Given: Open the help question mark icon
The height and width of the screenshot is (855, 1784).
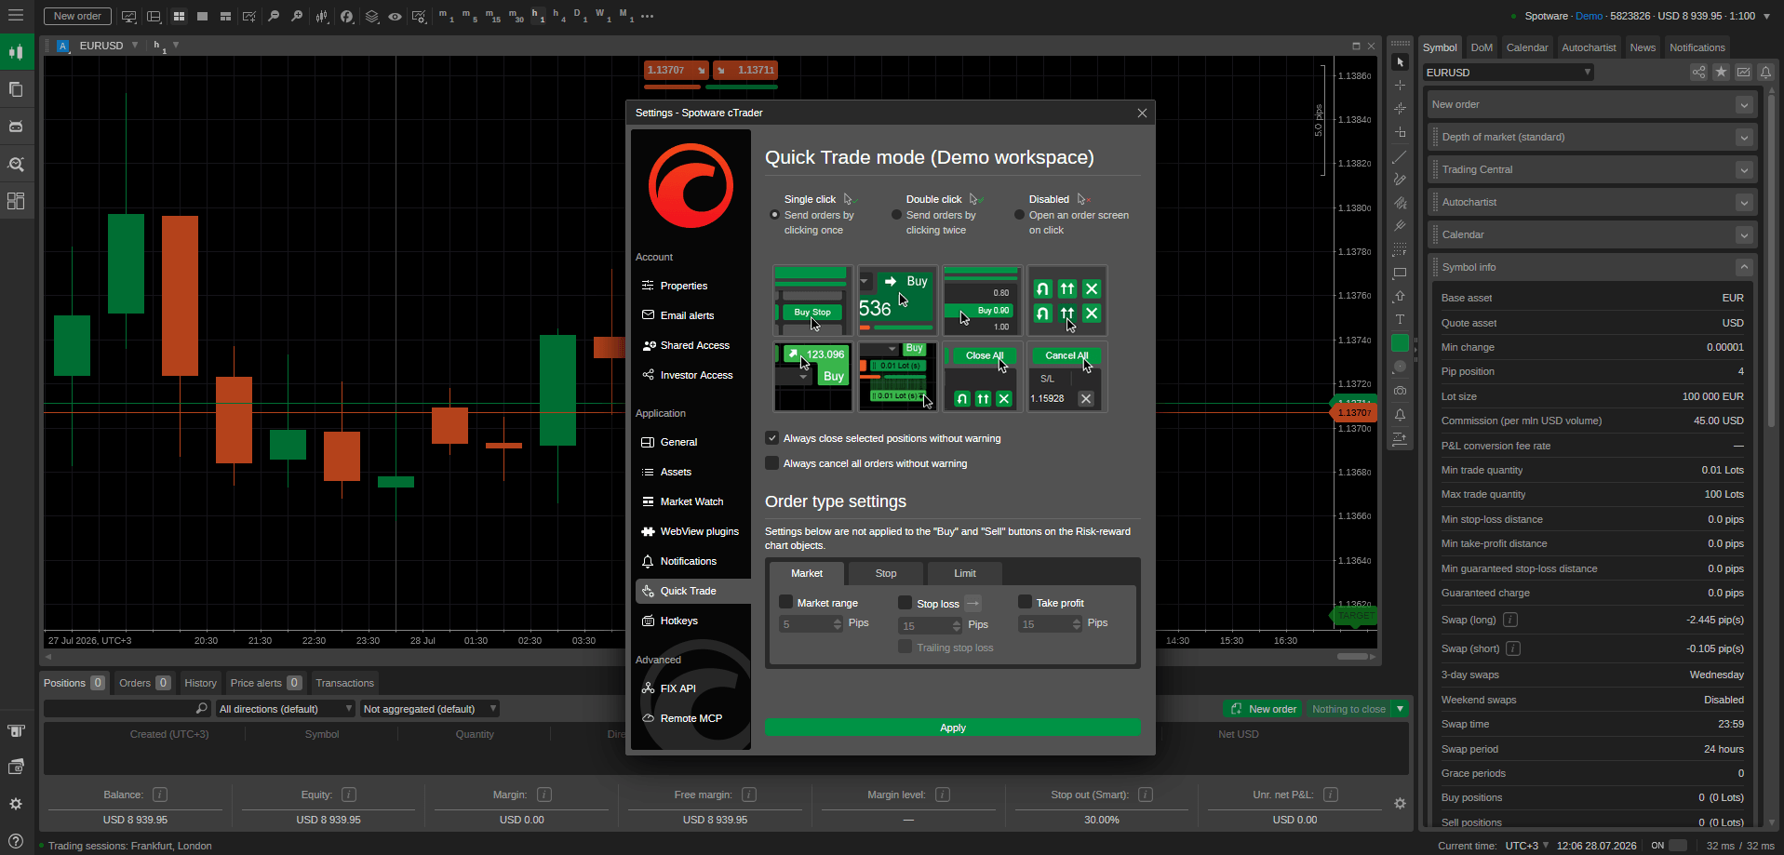Looking at the screenshot, I should pos(16,840).
